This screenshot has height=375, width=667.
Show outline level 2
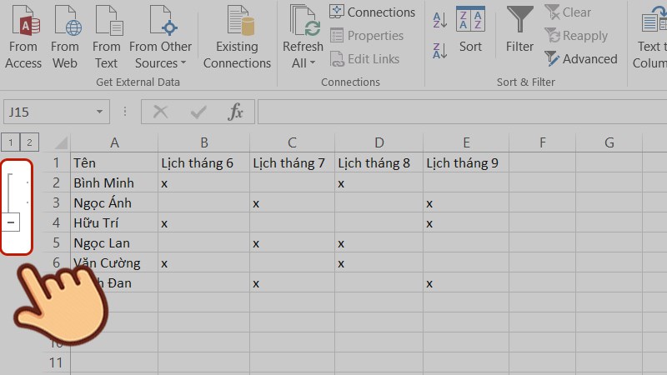(x=29, y=142)
